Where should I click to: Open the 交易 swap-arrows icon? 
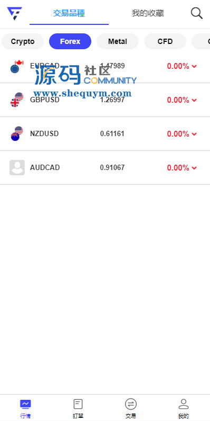130,404
